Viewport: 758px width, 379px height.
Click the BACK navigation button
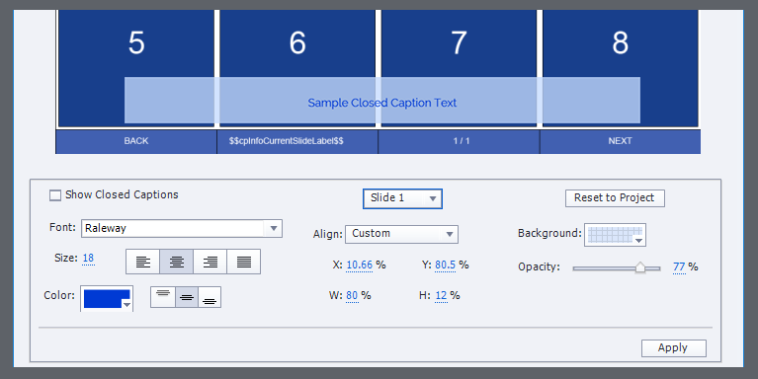click(136, 141)
